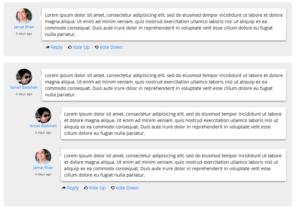The height and width of the screenshot is (210, 296).
Task: Vote Up the 3 days ago comment
Action: point(81,47)
